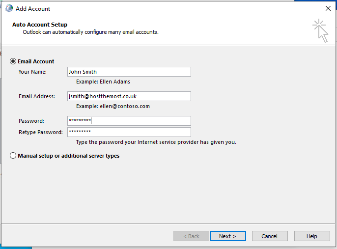Click the Your Name label
This screenshot has width=337, height=249.
click(32, 72)
